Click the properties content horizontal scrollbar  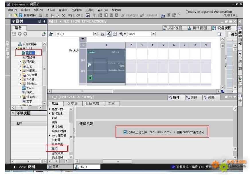[118, 161]
